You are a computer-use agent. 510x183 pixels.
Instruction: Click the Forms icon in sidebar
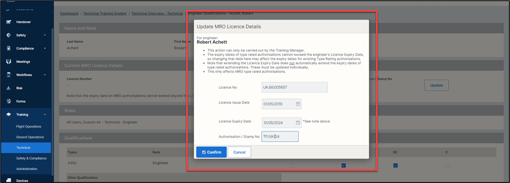(9, 101)
